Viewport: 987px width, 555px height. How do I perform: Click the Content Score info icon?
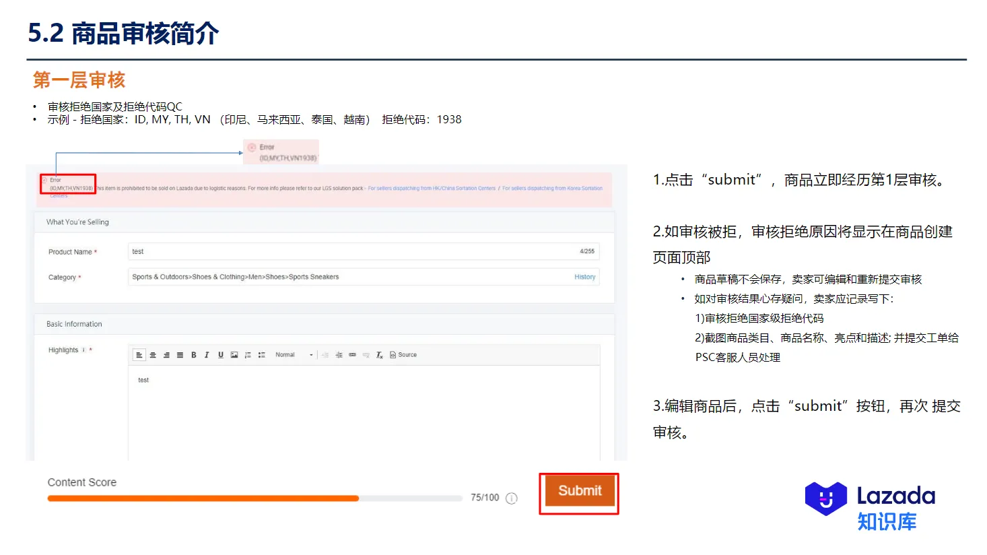point(511,498)
